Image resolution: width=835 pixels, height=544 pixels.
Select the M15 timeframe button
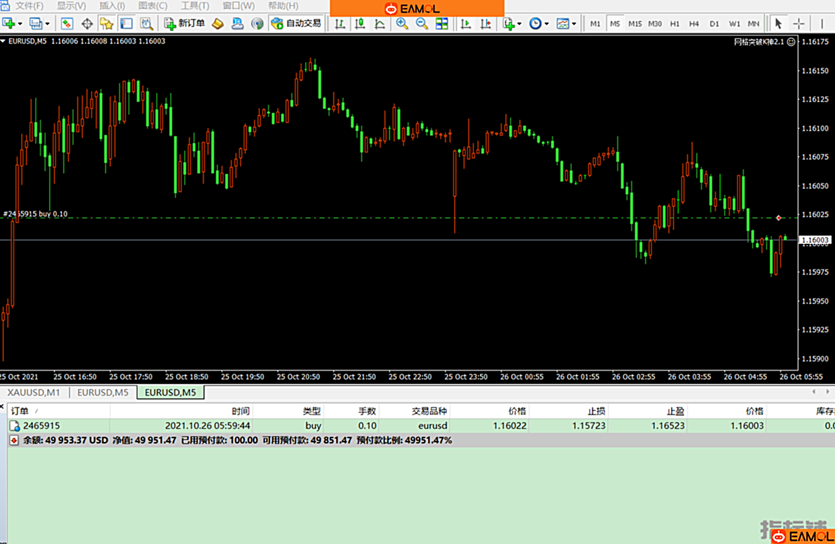coord(634,24)
